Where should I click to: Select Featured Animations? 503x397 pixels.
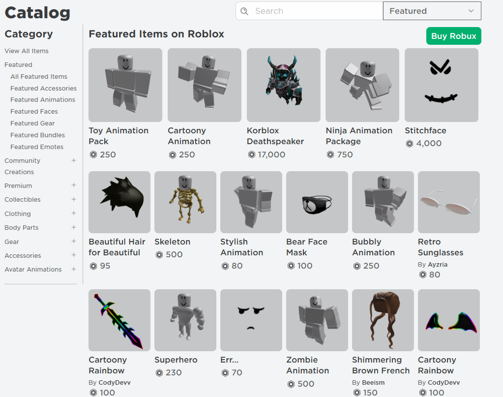[43, 100]
